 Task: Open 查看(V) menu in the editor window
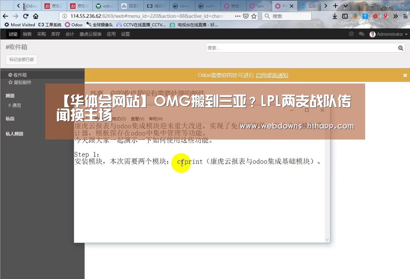[x=137, y=119]
